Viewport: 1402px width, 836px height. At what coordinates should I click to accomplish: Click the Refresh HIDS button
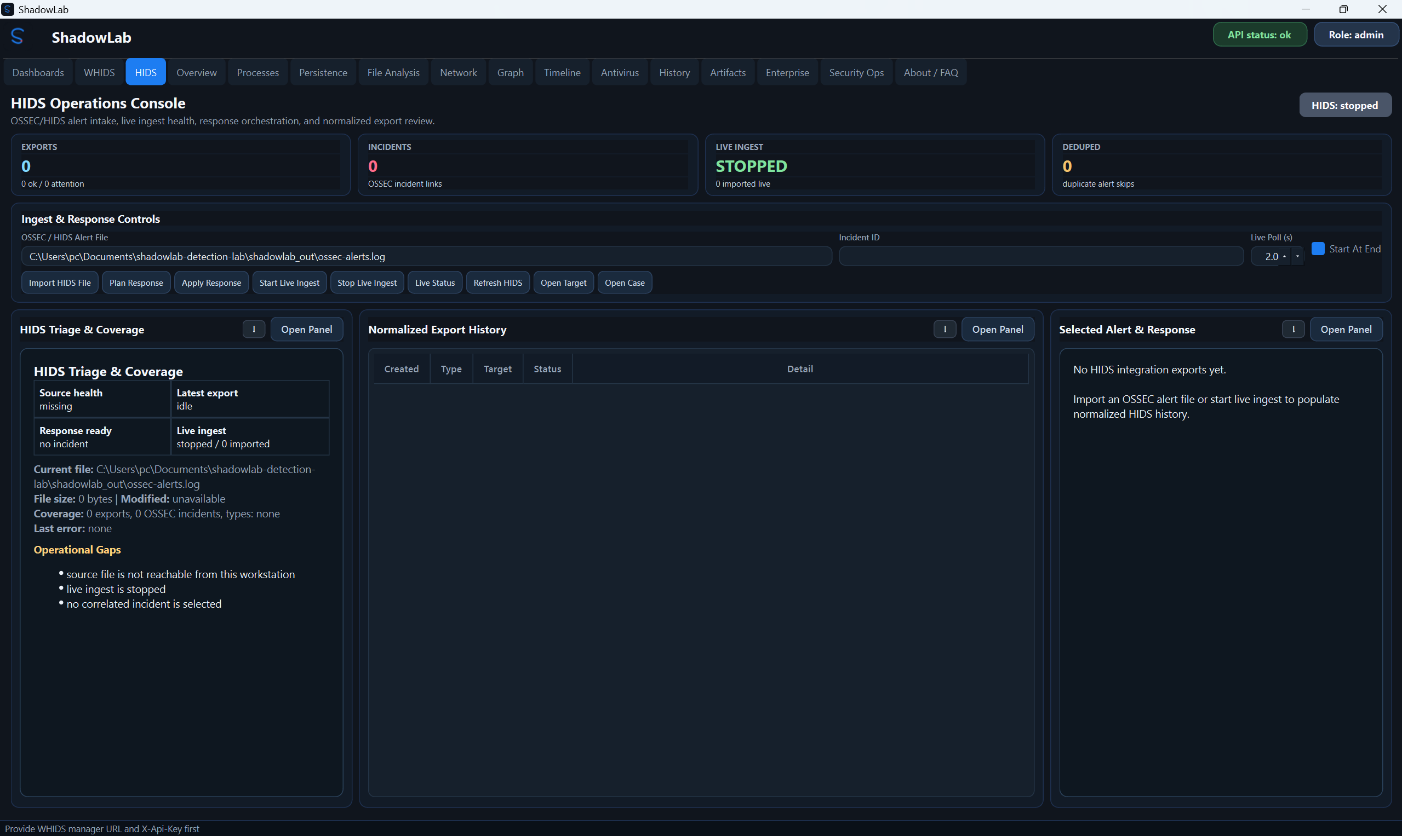tap(498, 283)
